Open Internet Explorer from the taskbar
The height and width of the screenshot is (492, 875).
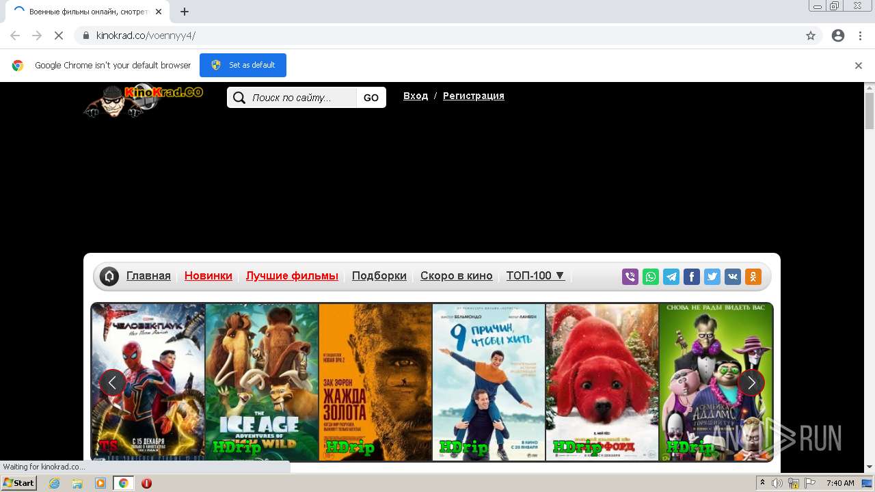[x=54, y=483]
